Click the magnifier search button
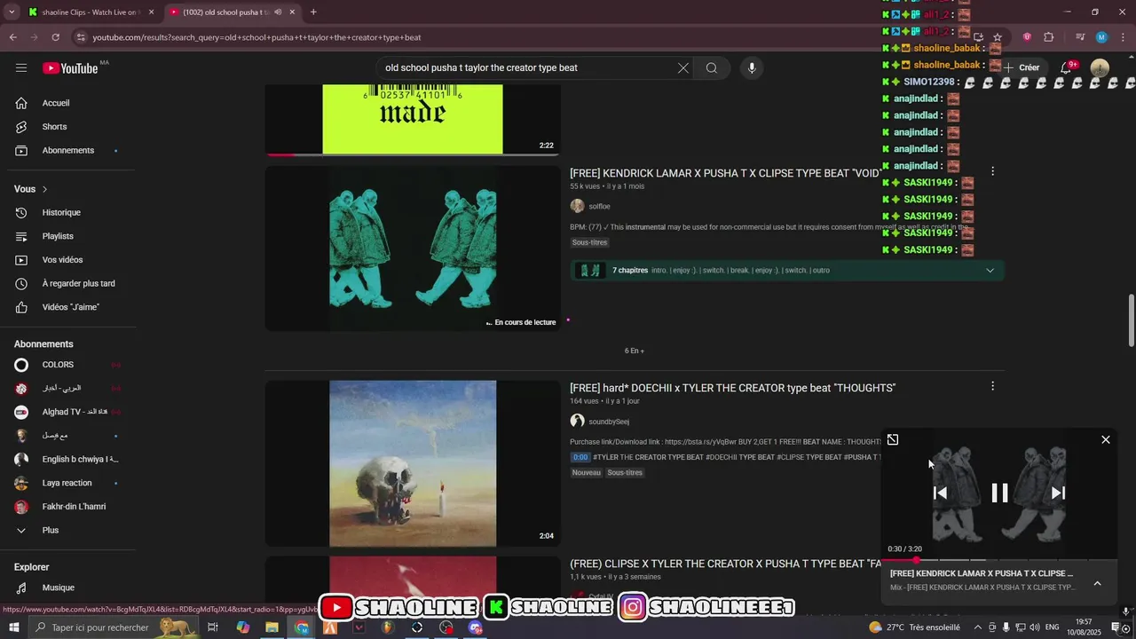The image size is (1136, 639). coord(712,68)
